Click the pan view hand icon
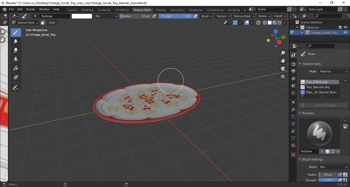The width and height of the screenshot is (350, 187). (x=283, y=61)
